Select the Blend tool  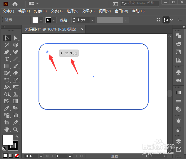coord(16,108)
